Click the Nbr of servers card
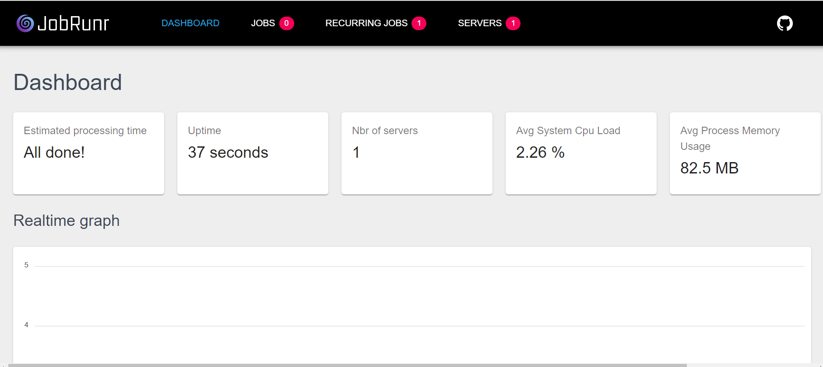 (x=417, y=153)
